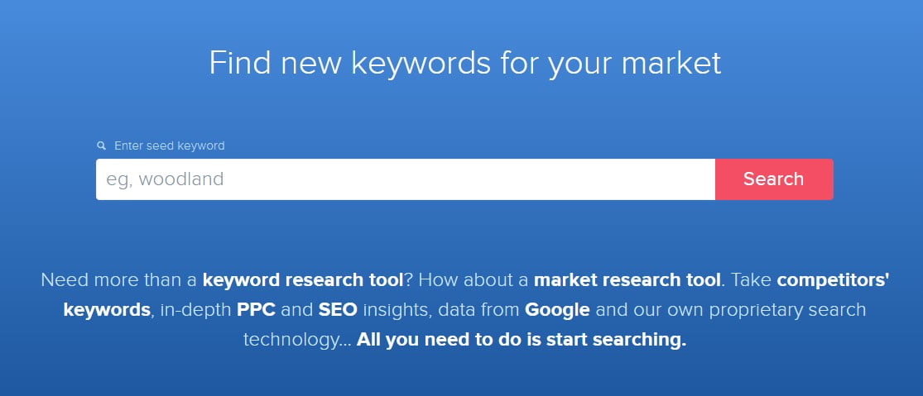Click the magnifier icon above the input
This screenshot has height=396, width=923.
(x=101, y=146)
